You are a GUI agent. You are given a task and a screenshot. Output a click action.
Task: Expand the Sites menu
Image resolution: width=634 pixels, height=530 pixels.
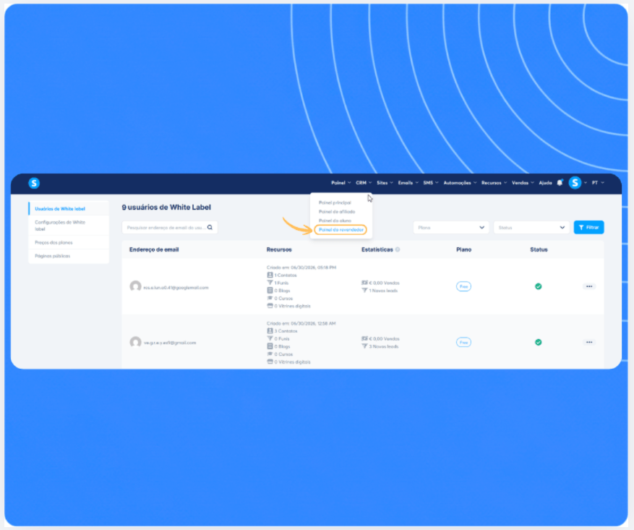(x=385, y=183)
